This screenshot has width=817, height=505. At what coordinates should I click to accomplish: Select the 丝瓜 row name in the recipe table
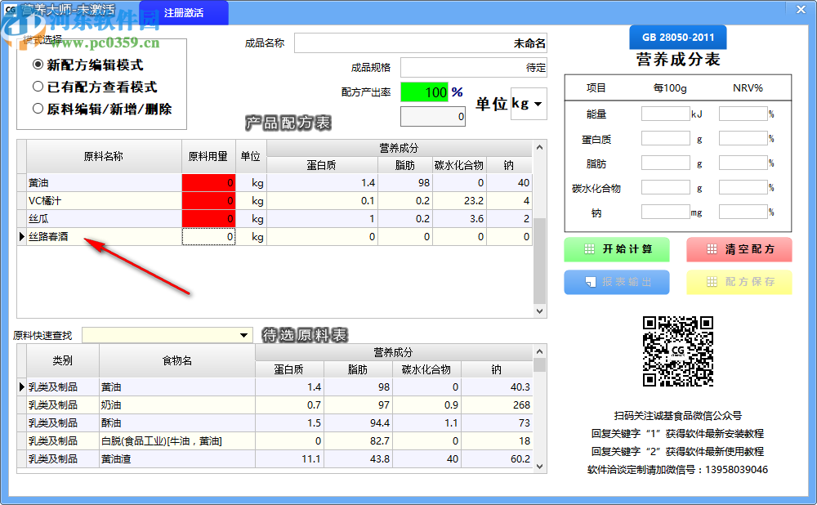[x=38, y=219]
